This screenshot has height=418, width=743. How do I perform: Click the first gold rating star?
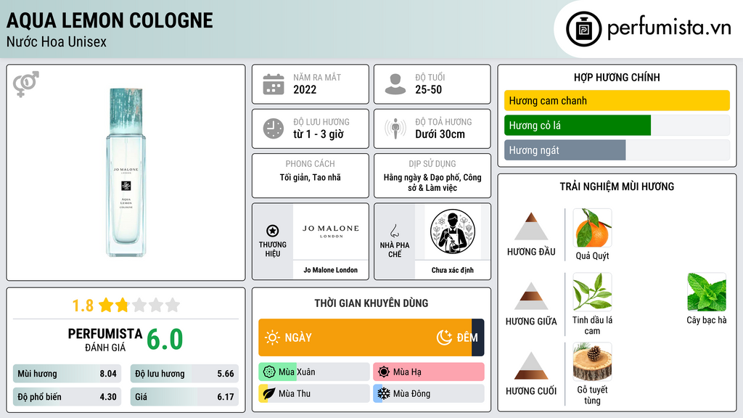point(106,305)
